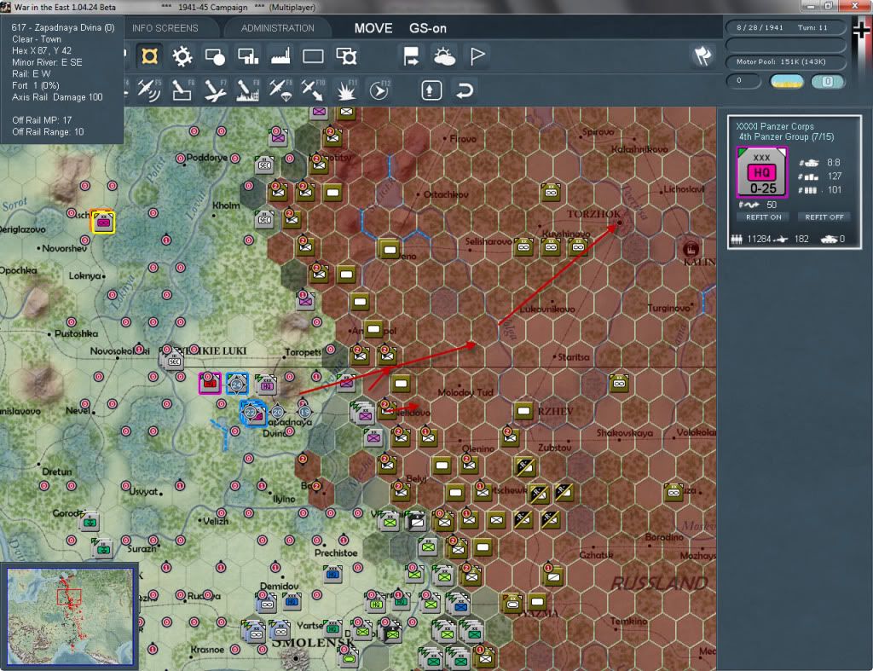The image size is (873, 671).
Task: Click the F11 explosion icon
Action: pos(346,90)
